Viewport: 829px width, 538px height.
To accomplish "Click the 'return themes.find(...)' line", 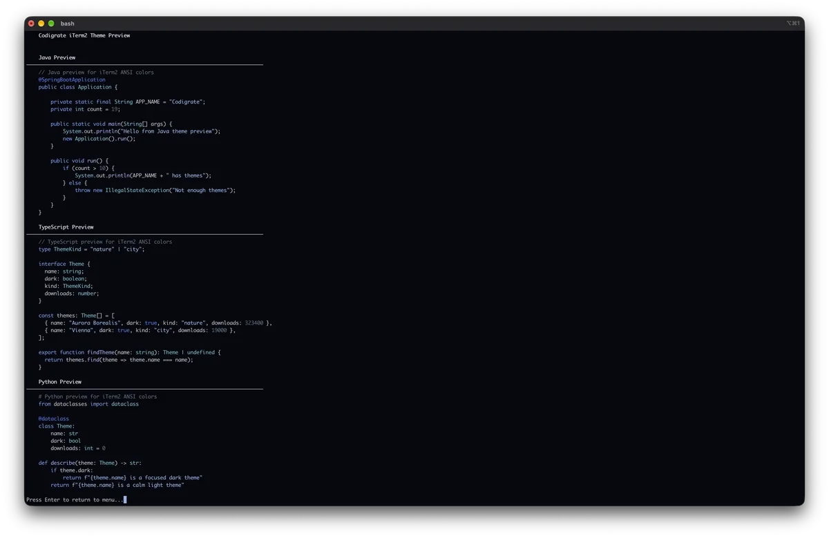I will point(119,360).
